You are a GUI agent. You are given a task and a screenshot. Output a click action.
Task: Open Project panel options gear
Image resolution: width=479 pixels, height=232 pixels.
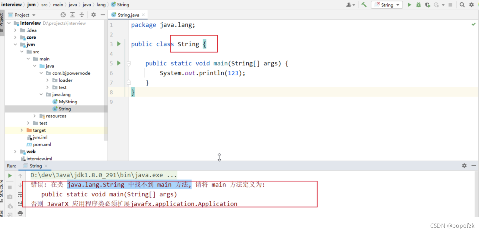click(94, 15)
